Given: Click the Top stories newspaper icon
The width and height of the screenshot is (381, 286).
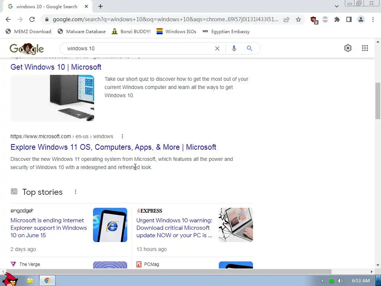Looking at the screenshot, I should pyautogui.click(x=14, y=192).
